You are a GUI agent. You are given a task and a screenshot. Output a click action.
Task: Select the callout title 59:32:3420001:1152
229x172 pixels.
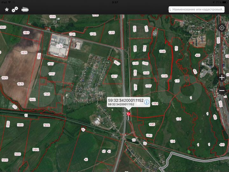coord(126,100)
